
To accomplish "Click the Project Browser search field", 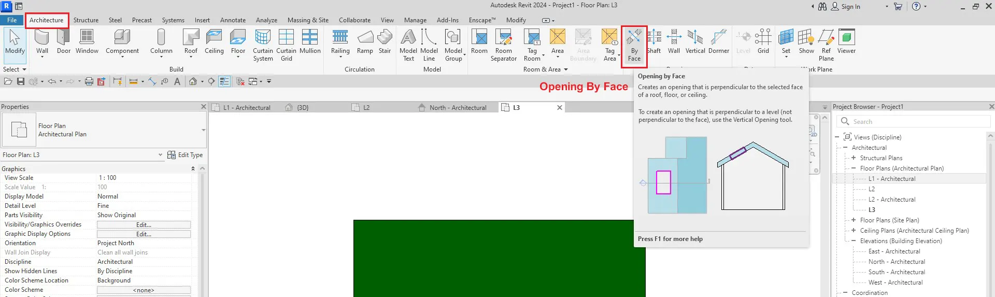I will (x=913, y=121).
